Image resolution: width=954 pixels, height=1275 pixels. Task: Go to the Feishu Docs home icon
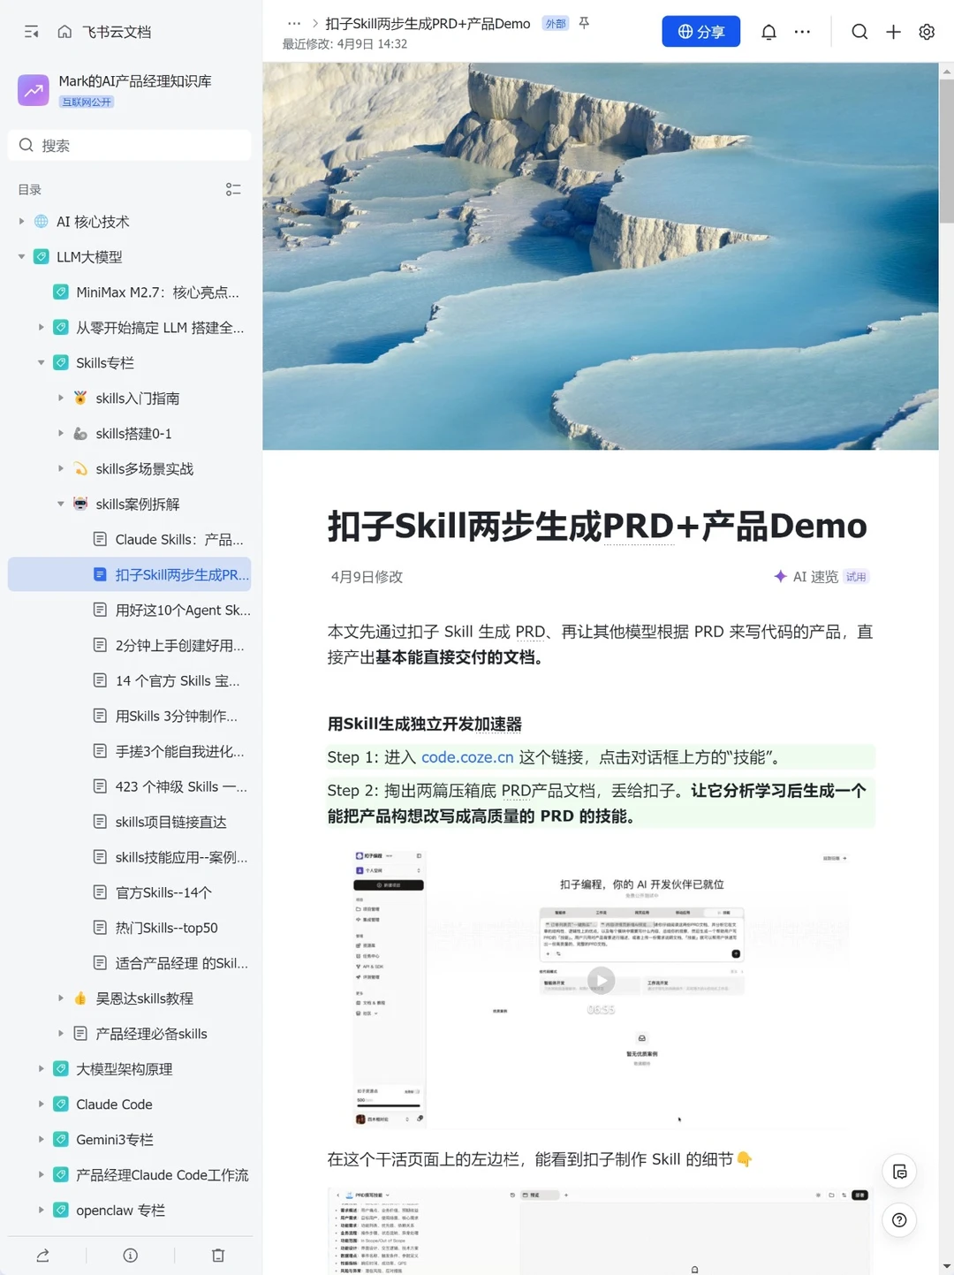click(64, 32)
